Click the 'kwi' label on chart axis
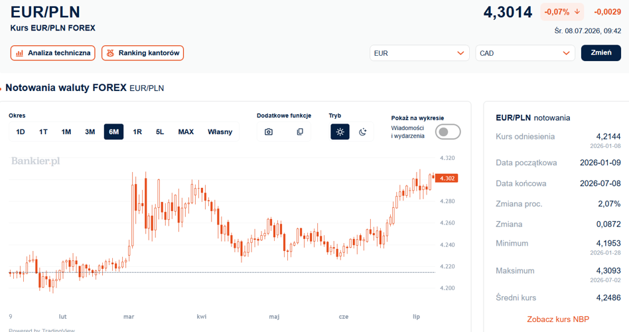629x332 pixels. (x=202, y=317)
